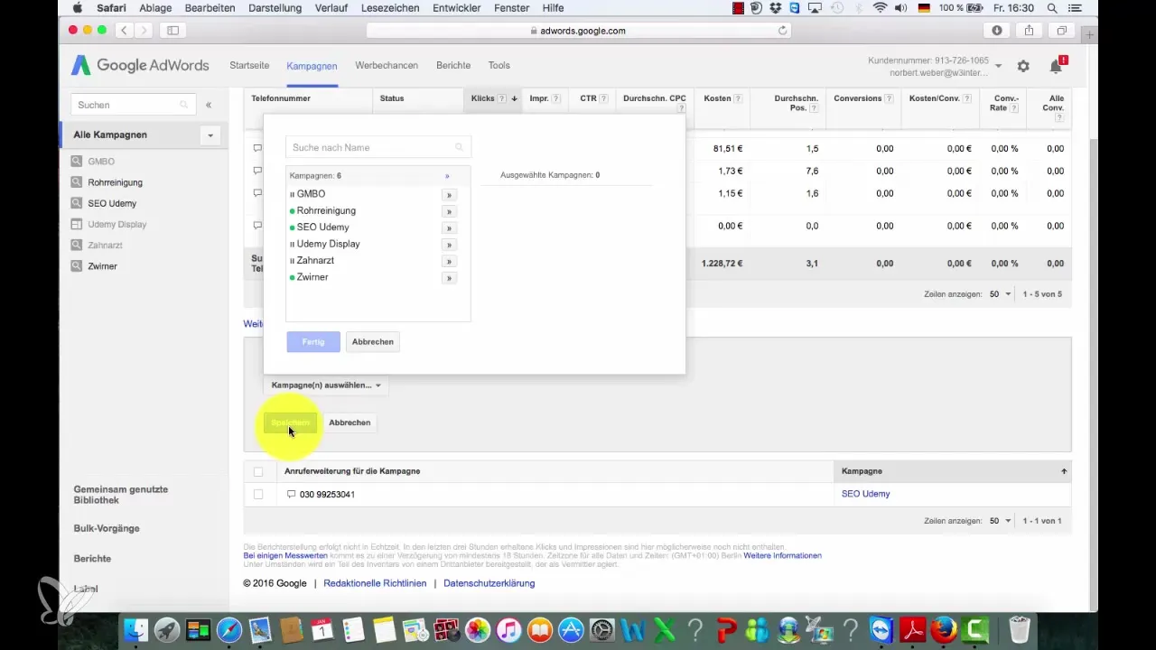Select Zahnarzt in the campaign picker list

pos(315,260)
